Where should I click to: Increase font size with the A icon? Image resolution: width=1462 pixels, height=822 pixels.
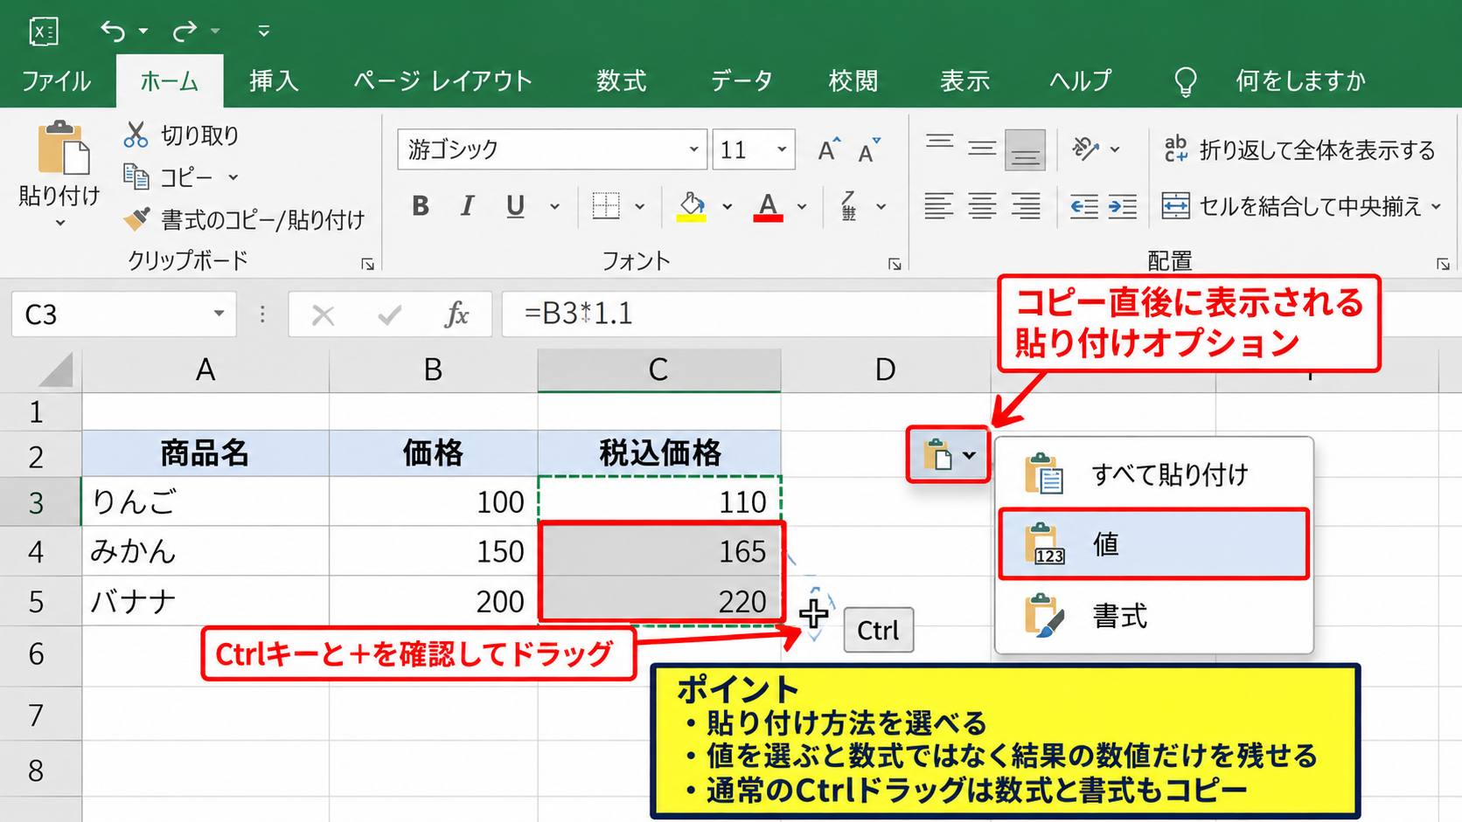pyautogui.click(x=828, y=150)
